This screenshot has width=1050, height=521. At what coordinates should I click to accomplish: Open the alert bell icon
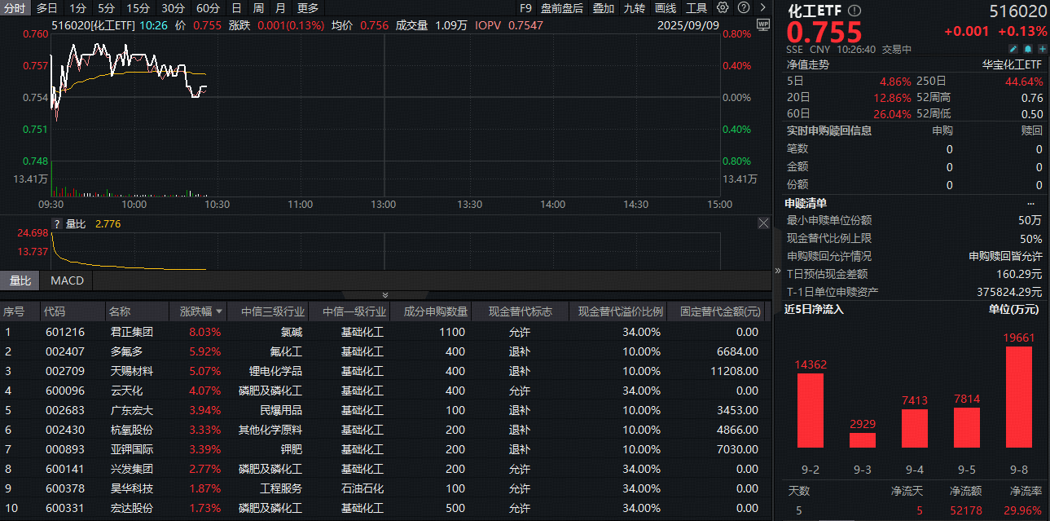click(x=1028, y=49)
